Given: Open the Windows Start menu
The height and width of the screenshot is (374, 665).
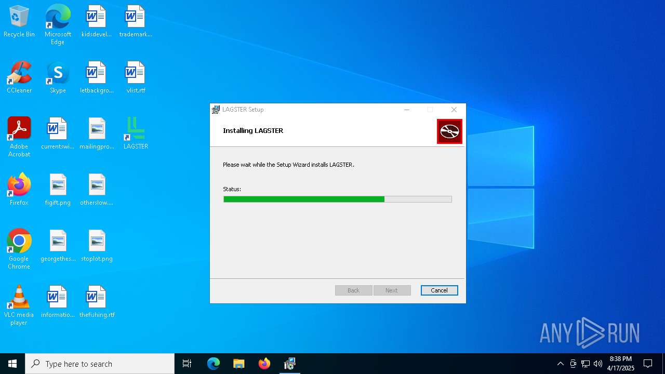Looking at the screenshot, I should [12, 364].
